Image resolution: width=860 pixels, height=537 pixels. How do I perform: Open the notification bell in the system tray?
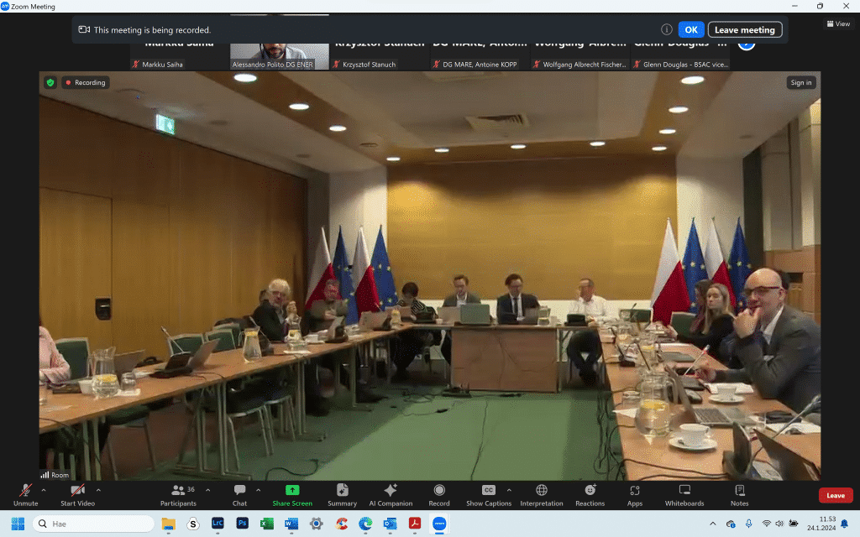point(845,524)
